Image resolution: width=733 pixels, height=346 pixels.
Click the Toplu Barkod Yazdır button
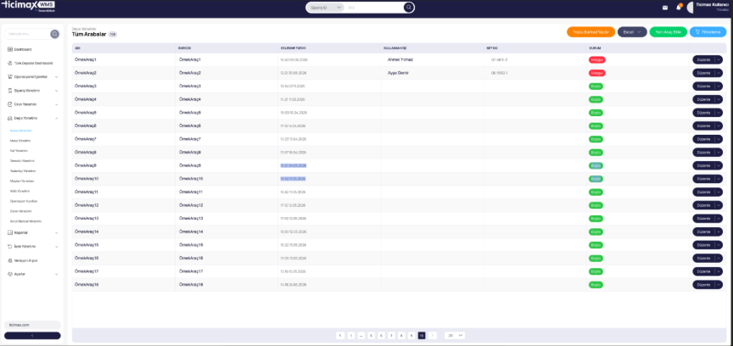click(590, 31)
